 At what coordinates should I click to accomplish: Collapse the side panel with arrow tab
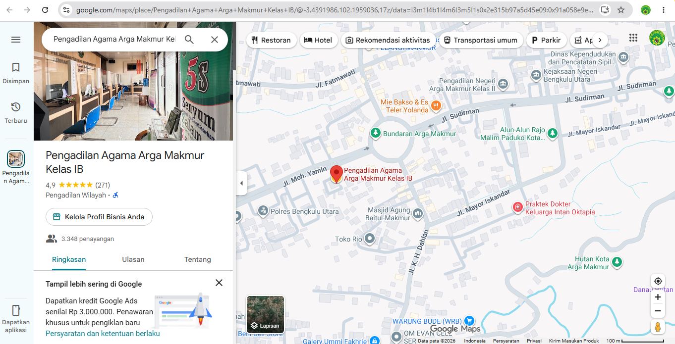coord(241,183)
